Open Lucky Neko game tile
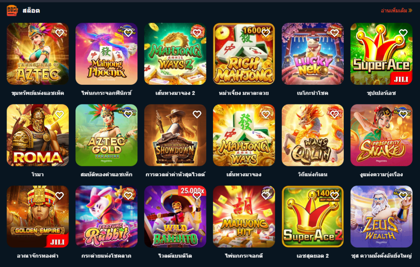The image size is (420, 267). 313,54
